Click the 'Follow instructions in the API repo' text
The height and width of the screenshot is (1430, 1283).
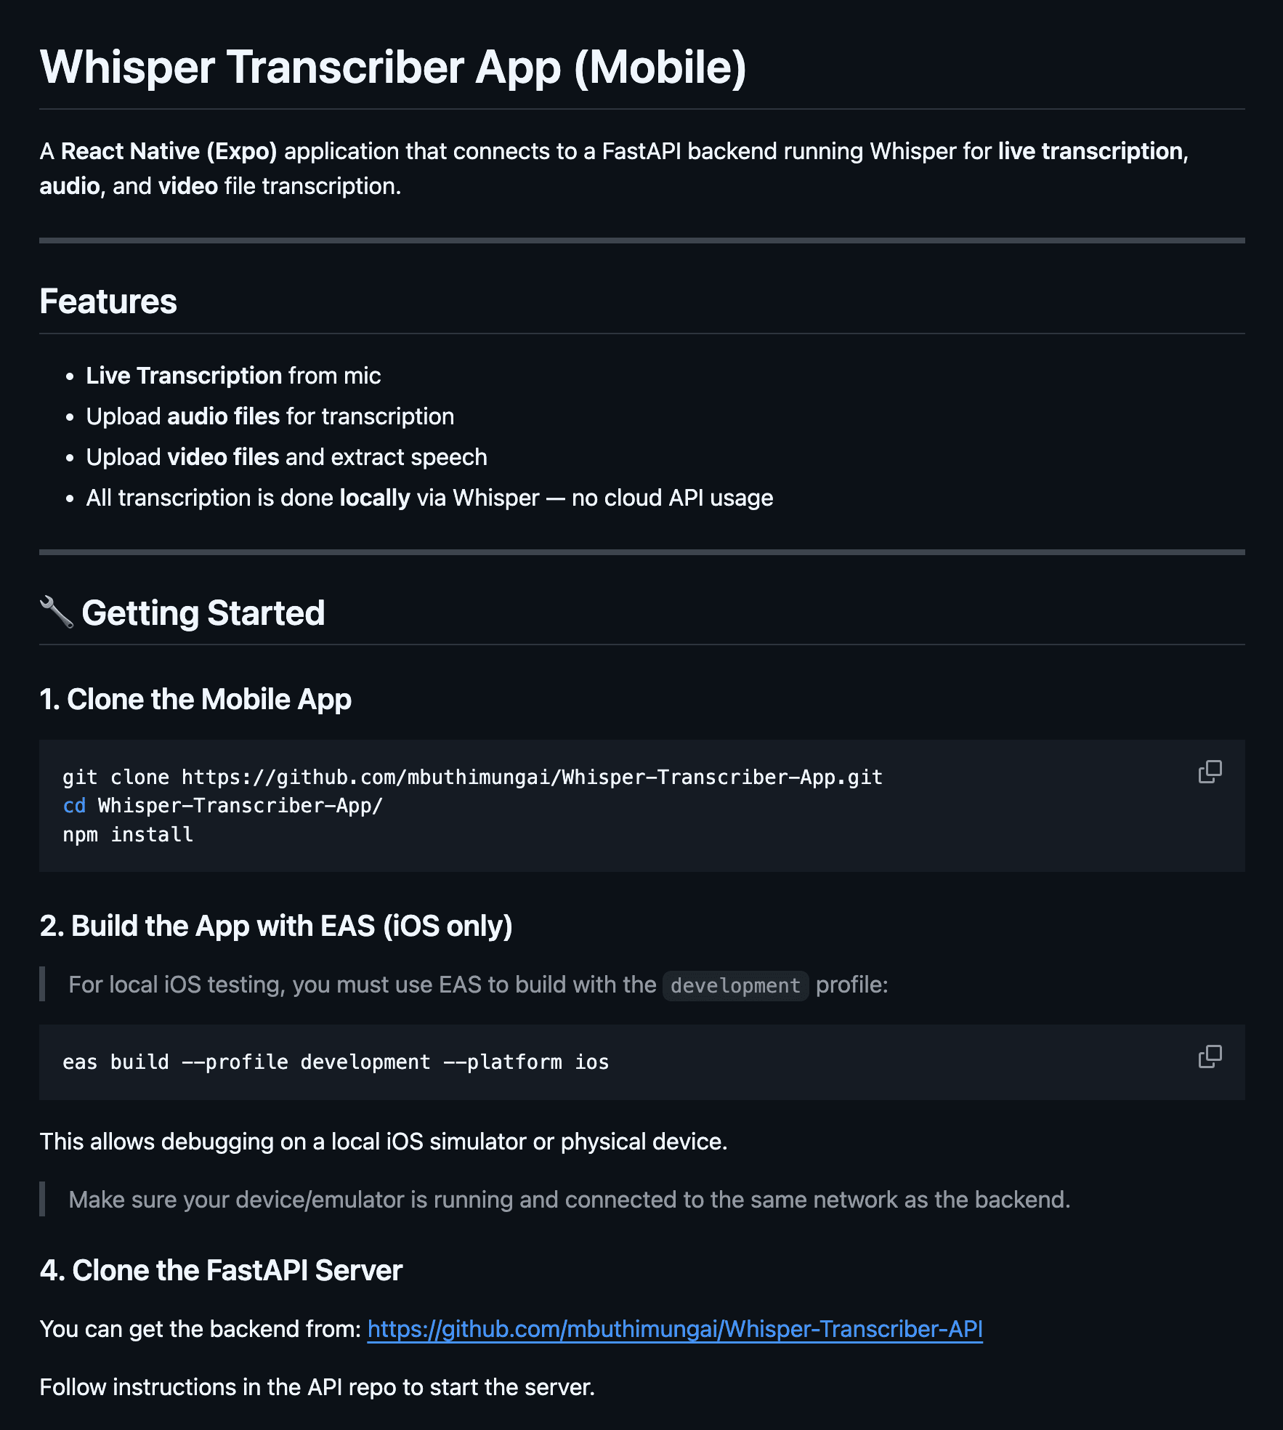pyautogui.click(x=317, y=1386)
